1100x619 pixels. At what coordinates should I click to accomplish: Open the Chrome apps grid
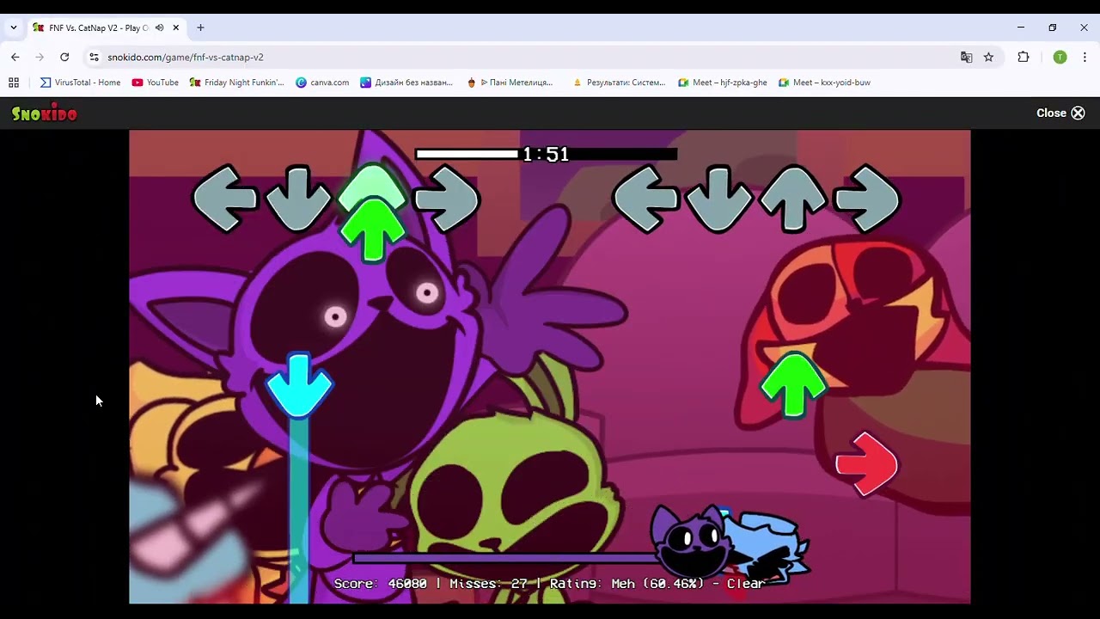click(x=14, y=83)
